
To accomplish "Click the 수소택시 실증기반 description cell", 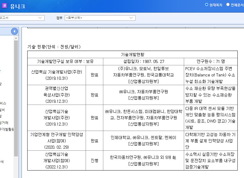I will (211, 160).
